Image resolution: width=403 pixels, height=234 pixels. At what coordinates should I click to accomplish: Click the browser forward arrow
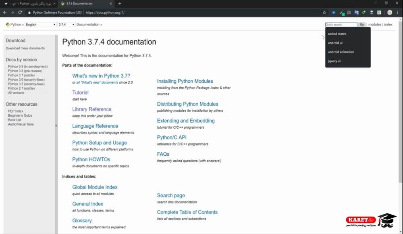coord(12,13)
